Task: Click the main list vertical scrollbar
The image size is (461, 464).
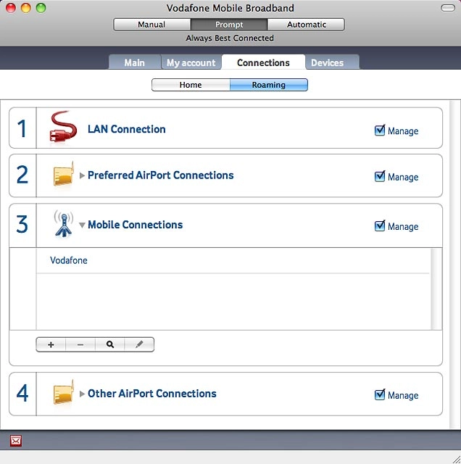Action: click(x=454, y=265)
